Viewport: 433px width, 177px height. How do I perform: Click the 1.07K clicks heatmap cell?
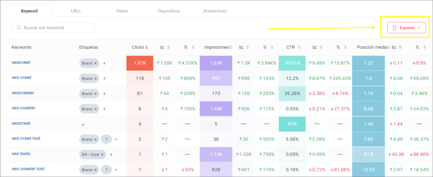[139, 63]
